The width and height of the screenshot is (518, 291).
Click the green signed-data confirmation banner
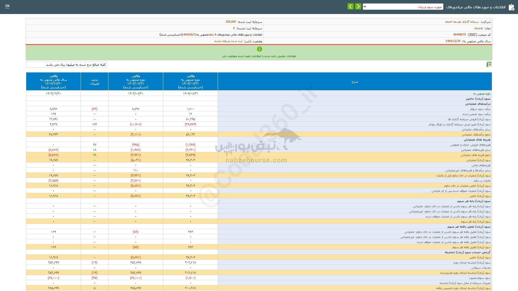point(259,56)
